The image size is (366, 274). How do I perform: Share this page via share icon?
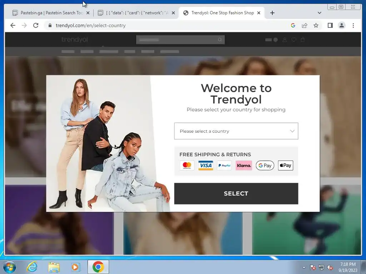[x=305, y=25]
